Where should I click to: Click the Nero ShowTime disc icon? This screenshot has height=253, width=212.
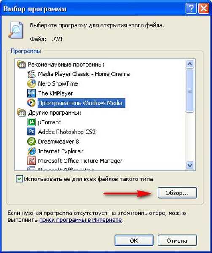click(x=32, y=83)
